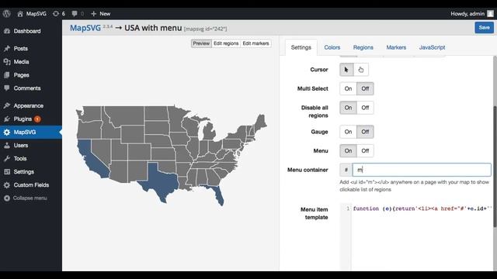Click the Plugins plug icon

[x=7, y=119]
